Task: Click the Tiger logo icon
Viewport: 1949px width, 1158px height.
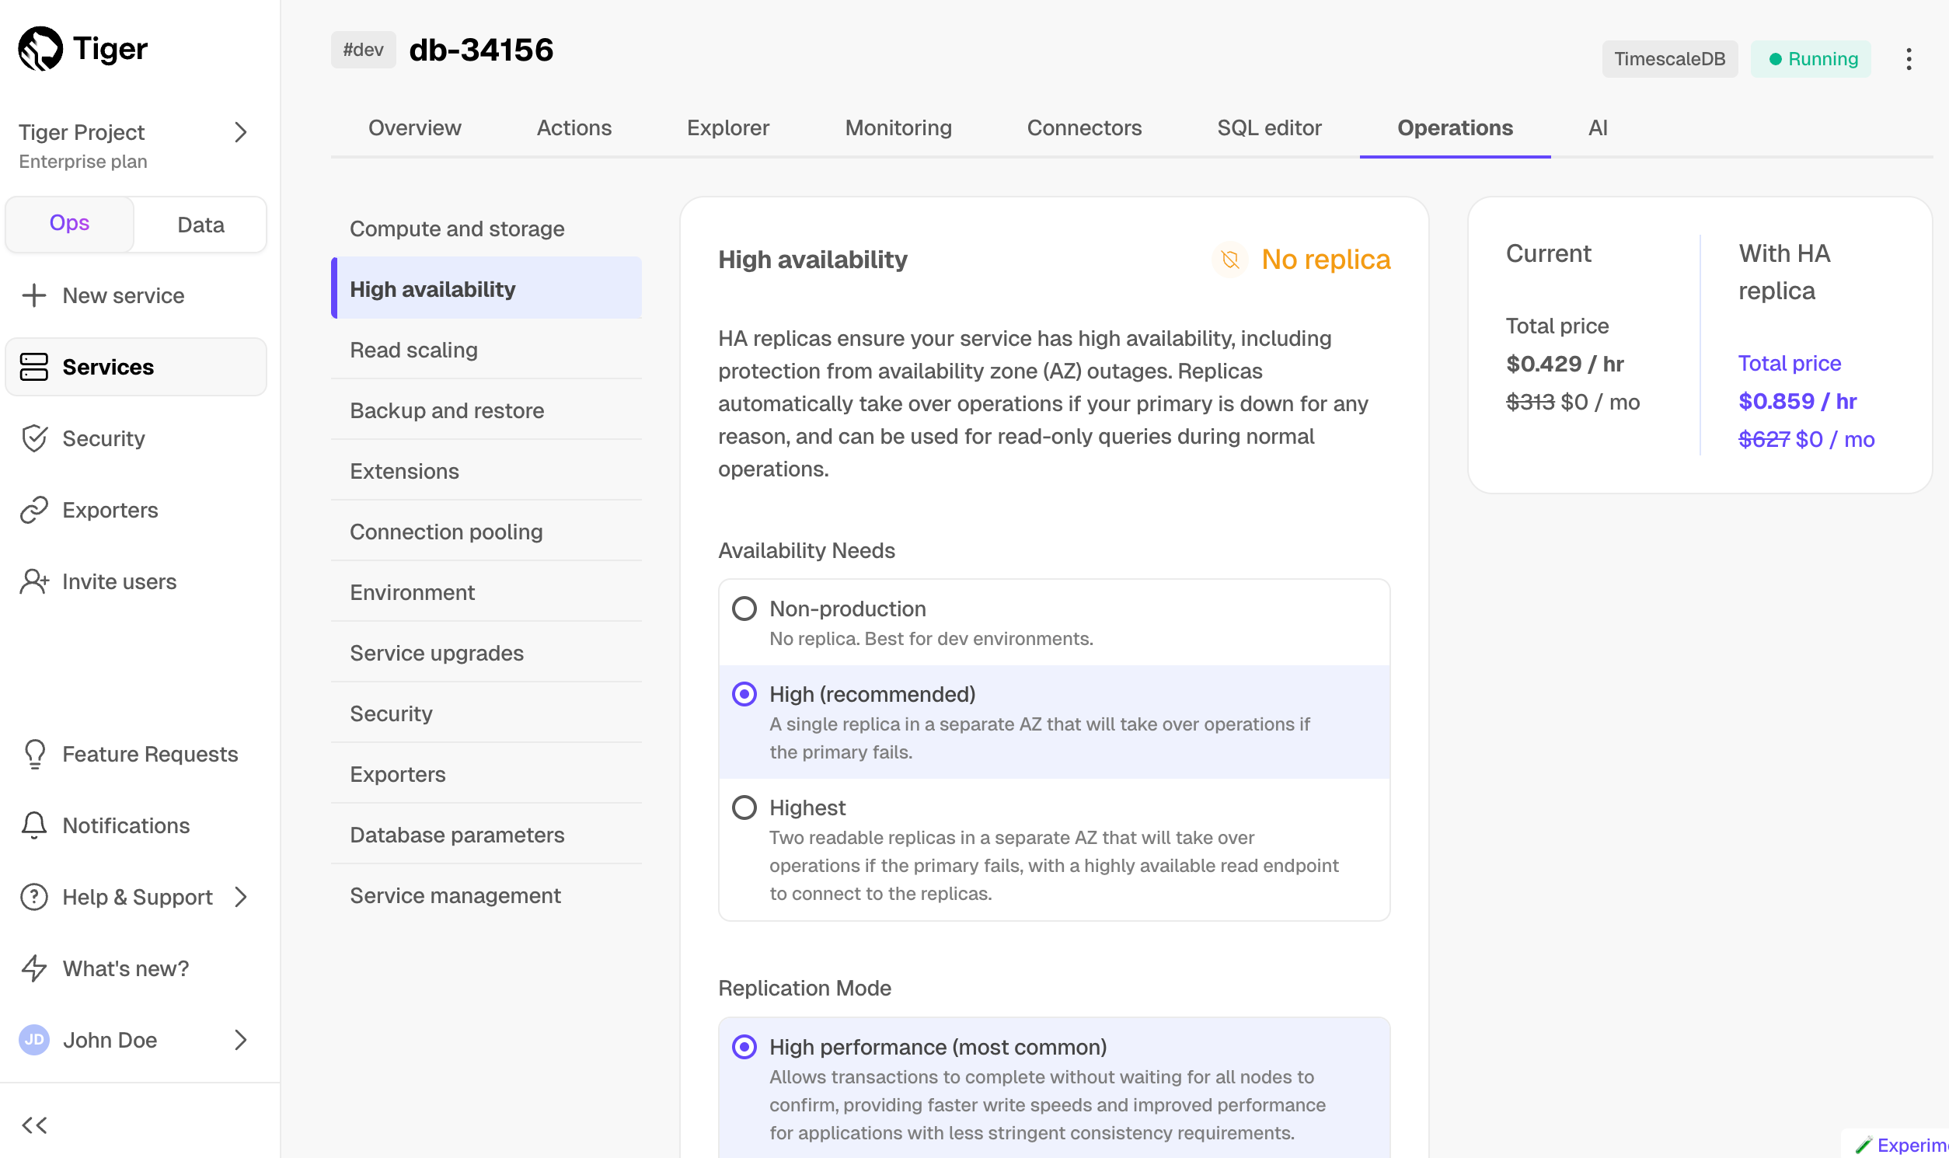Action: [x=40, y=49]
